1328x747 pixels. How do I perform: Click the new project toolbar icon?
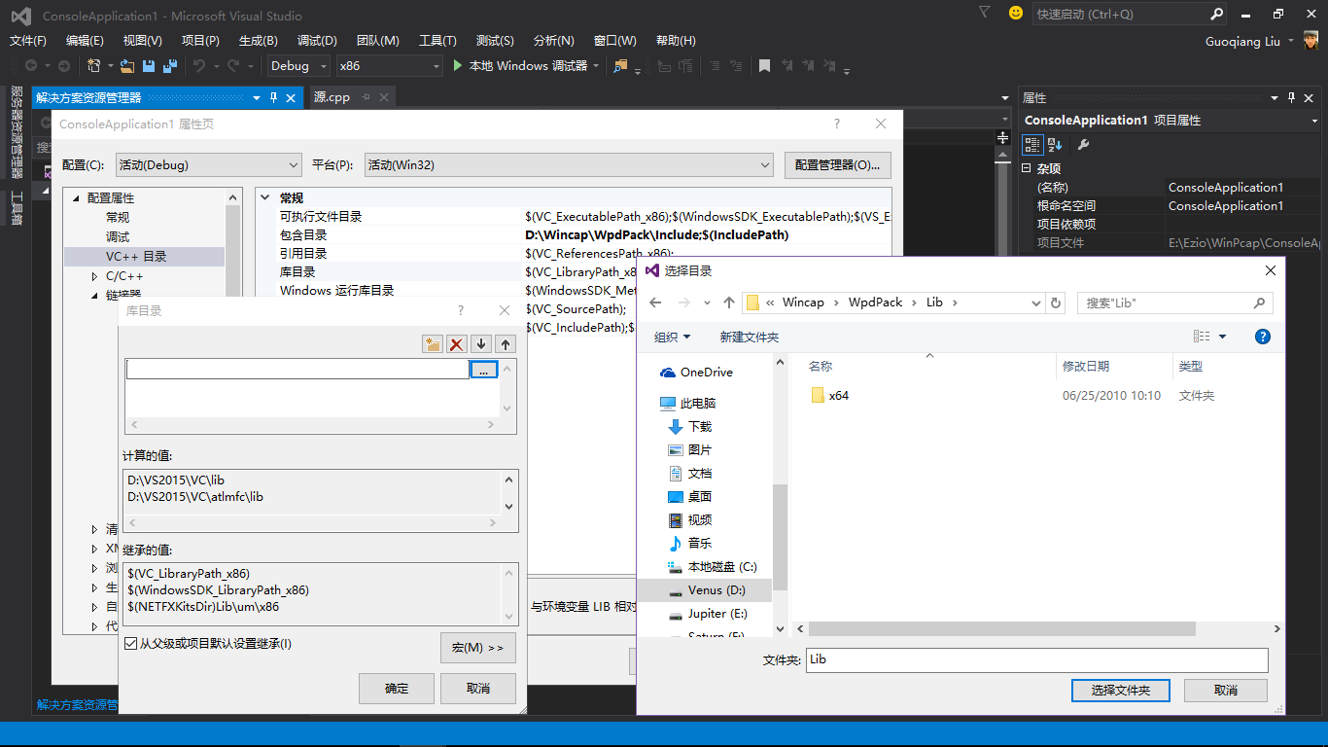94,66
